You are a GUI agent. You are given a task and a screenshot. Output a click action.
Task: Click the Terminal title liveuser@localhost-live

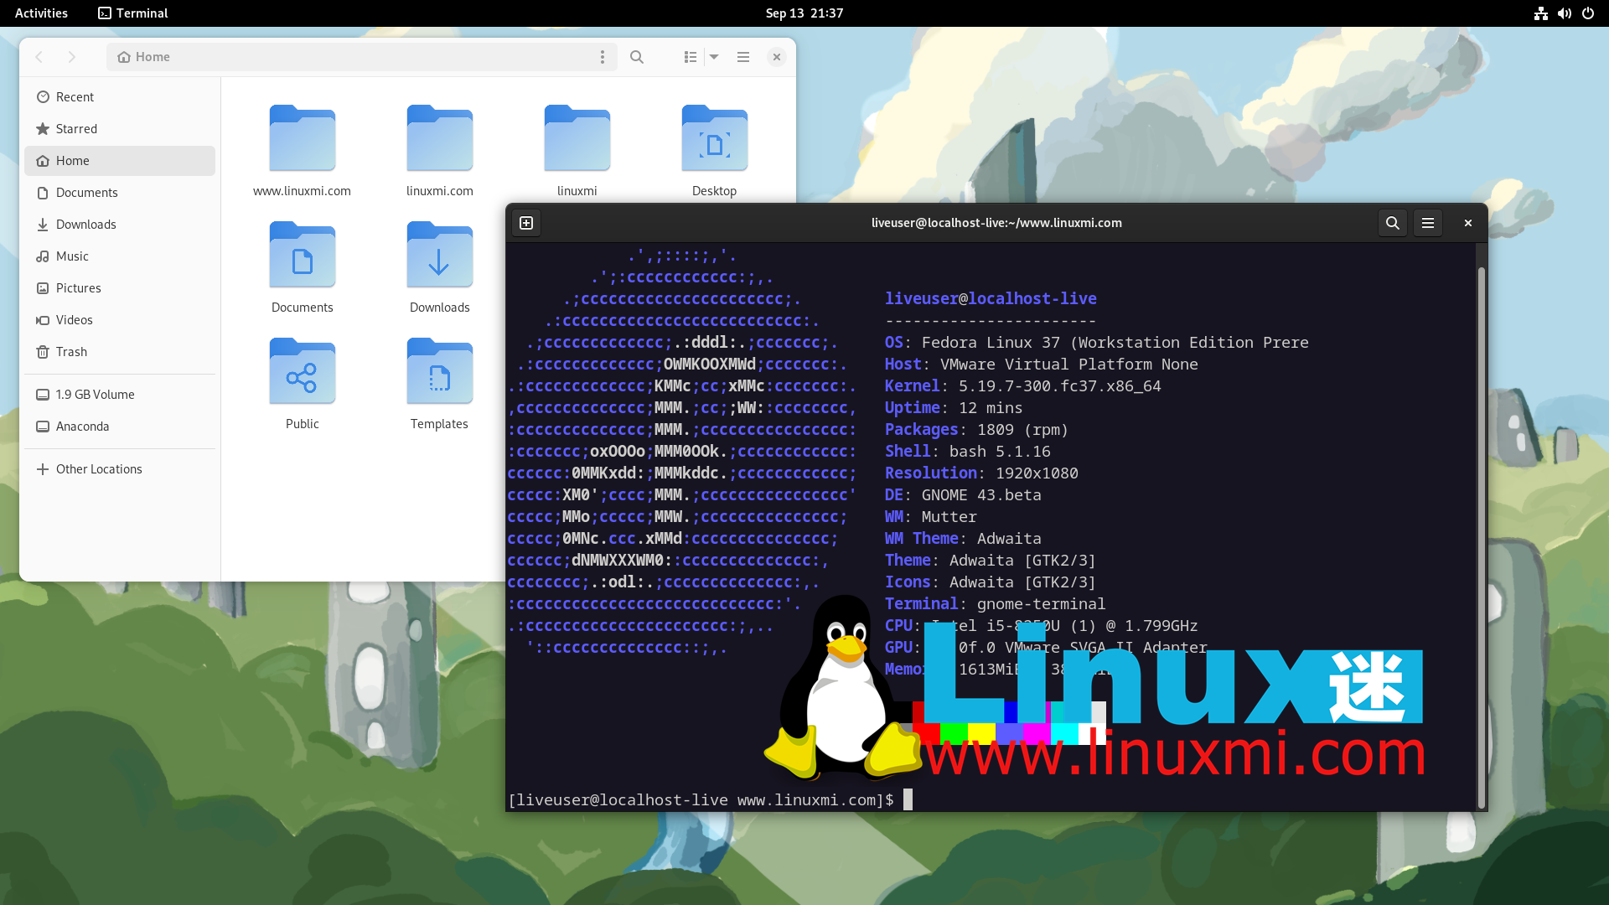pyautogui.click(x=996, y=223)
